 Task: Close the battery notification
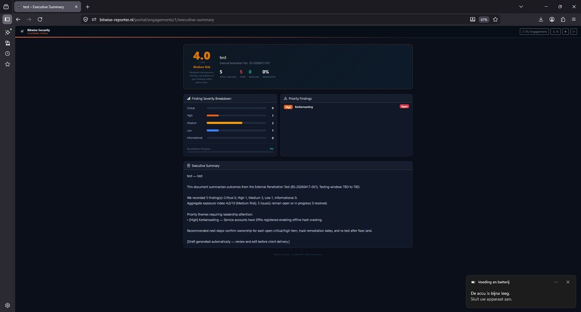click(x=568, y=282)
